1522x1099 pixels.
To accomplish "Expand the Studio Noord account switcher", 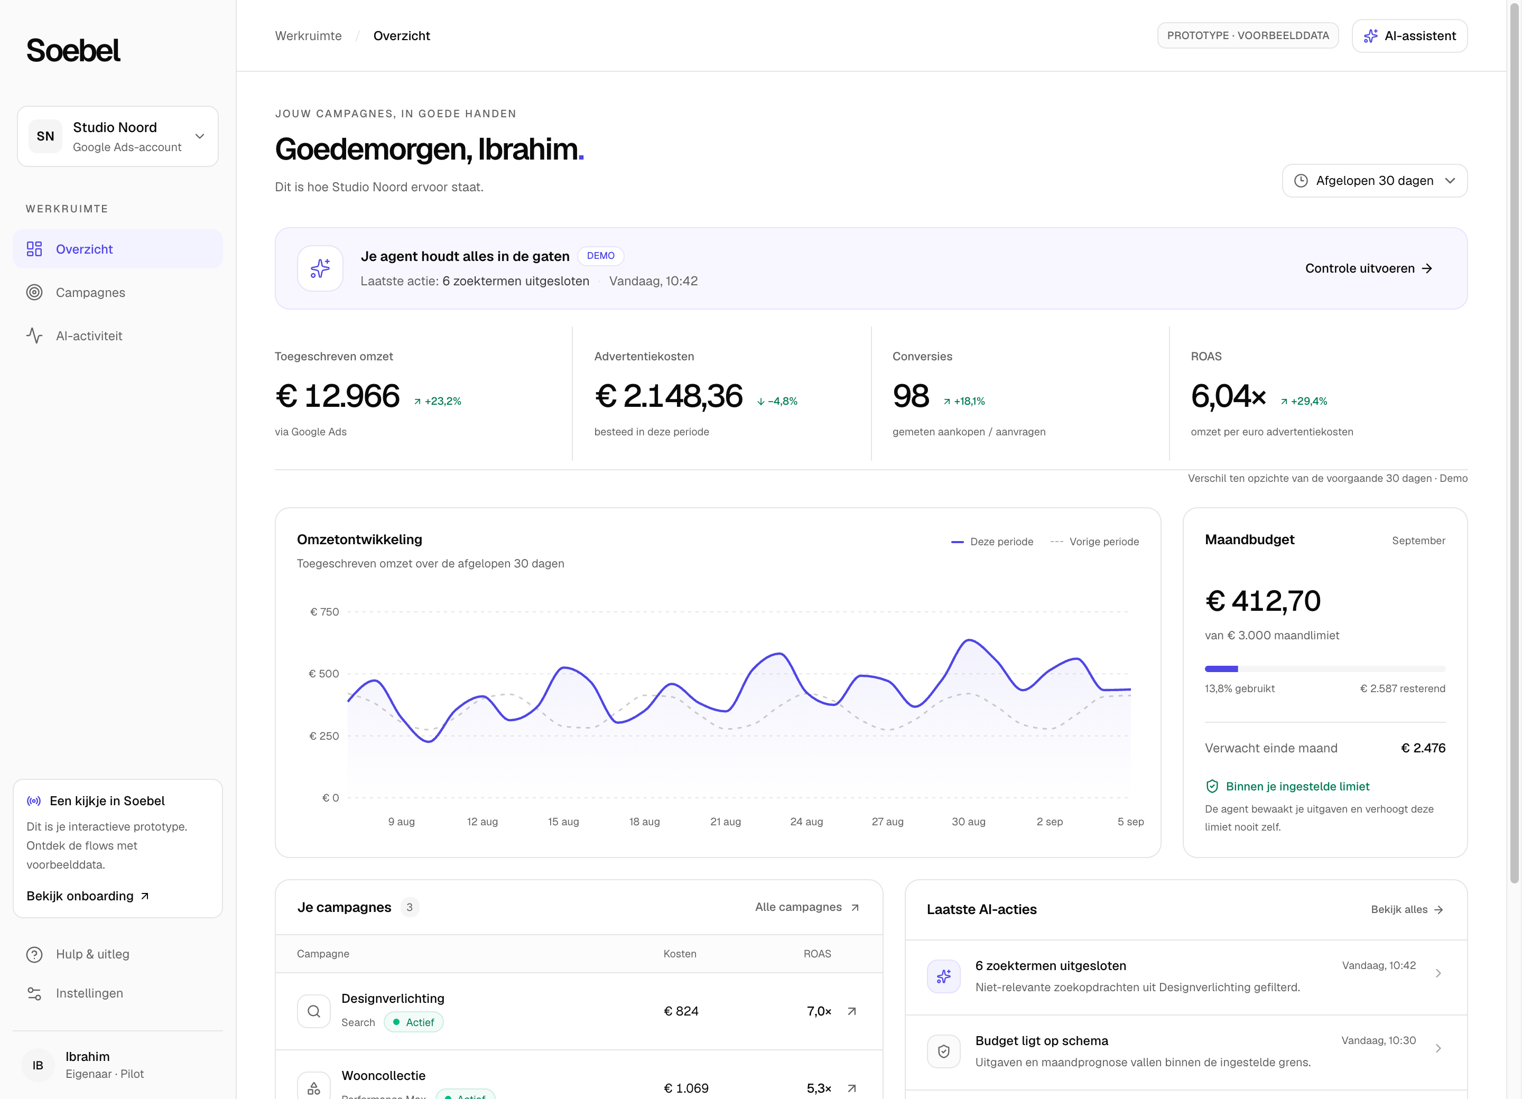I will [118, 136].
